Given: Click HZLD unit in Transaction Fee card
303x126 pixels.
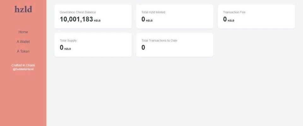Looking at the screenshot, I should [231, 21].
